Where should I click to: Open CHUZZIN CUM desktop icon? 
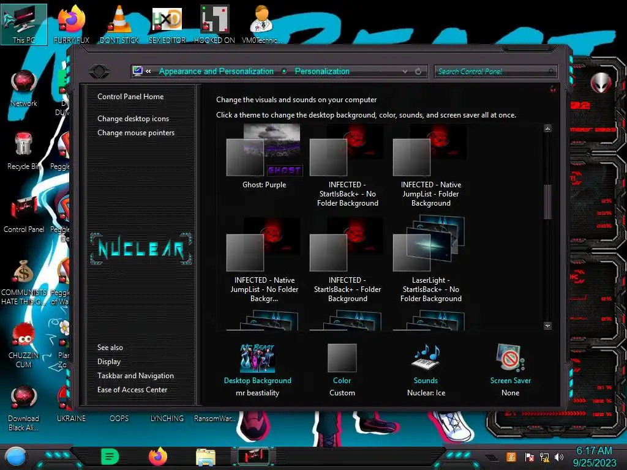click(x=24, y=345)
